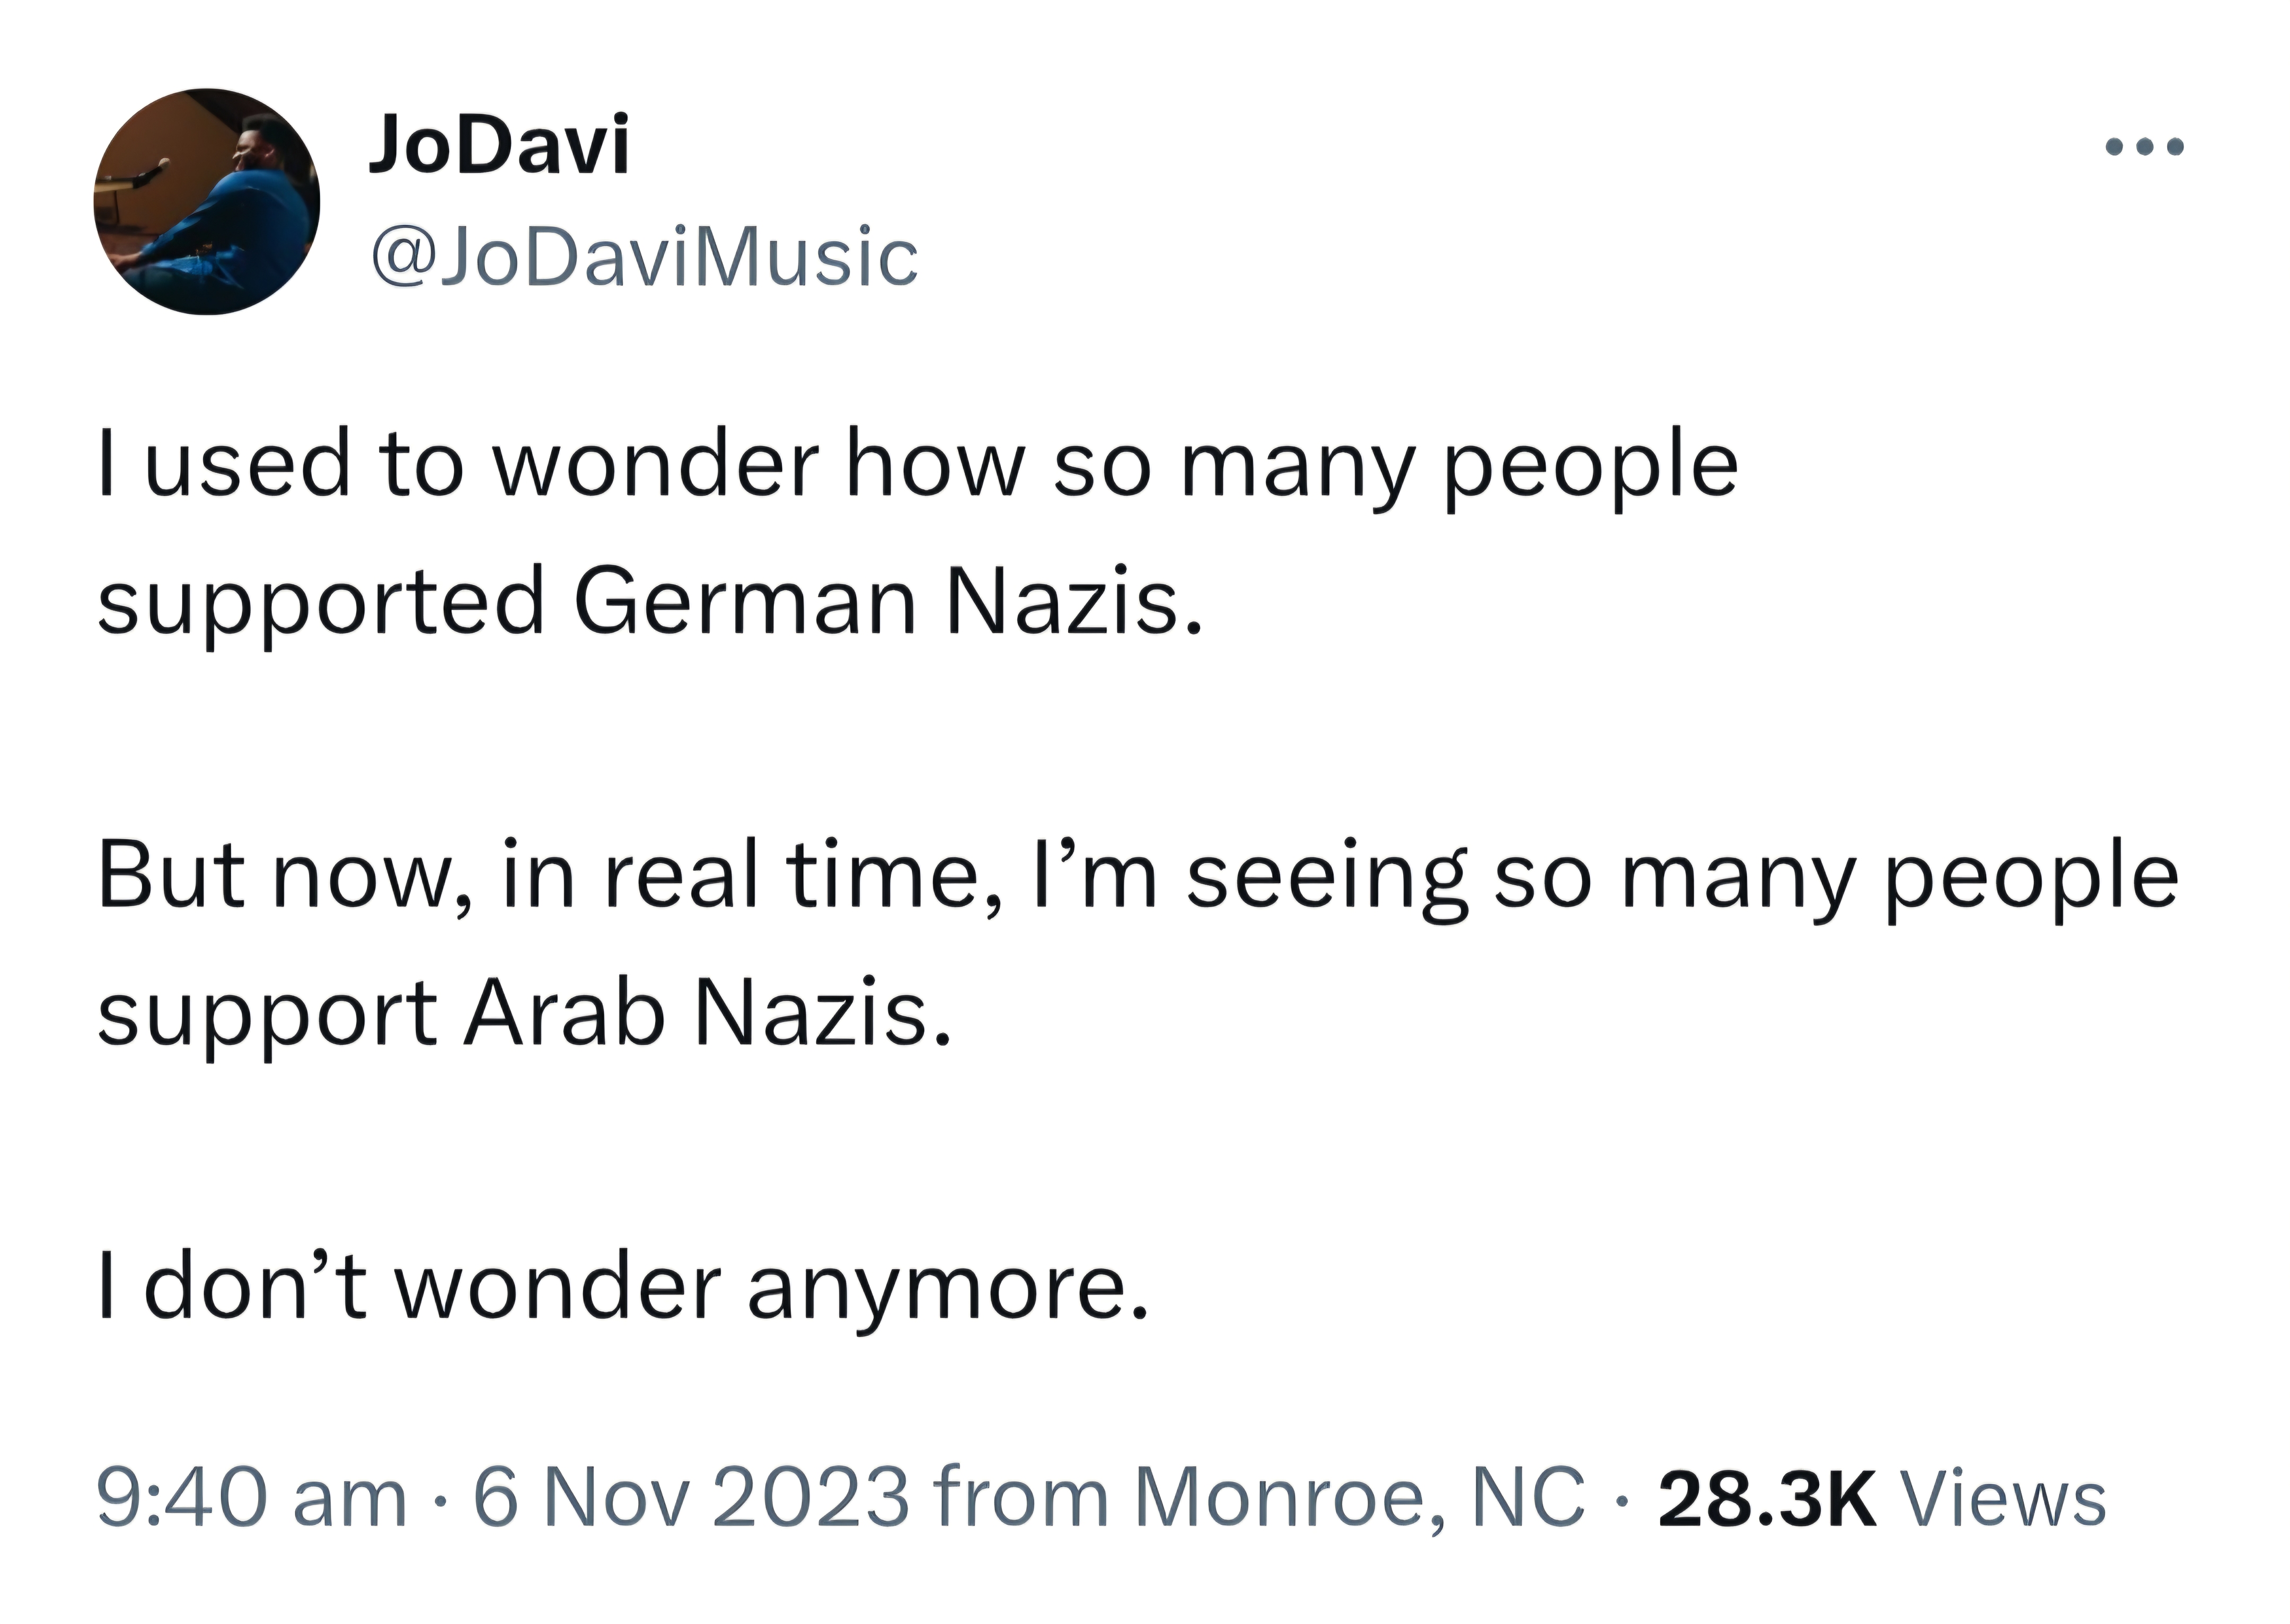Click the @JoDaviMusic handle
The image size is (2290, 1624).
pyautogui.click(x=644, y=257)
